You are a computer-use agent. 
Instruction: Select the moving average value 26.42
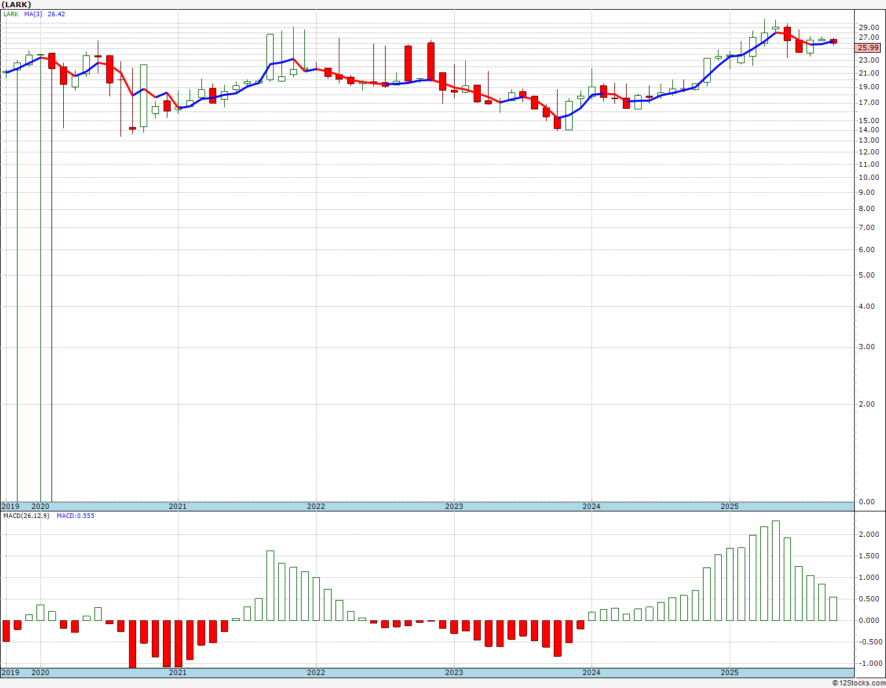coord(57,14)
